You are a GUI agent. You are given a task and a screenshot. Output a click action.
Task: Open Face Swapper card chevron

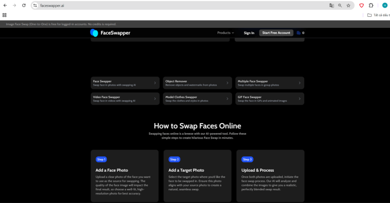tap(155, 83)
